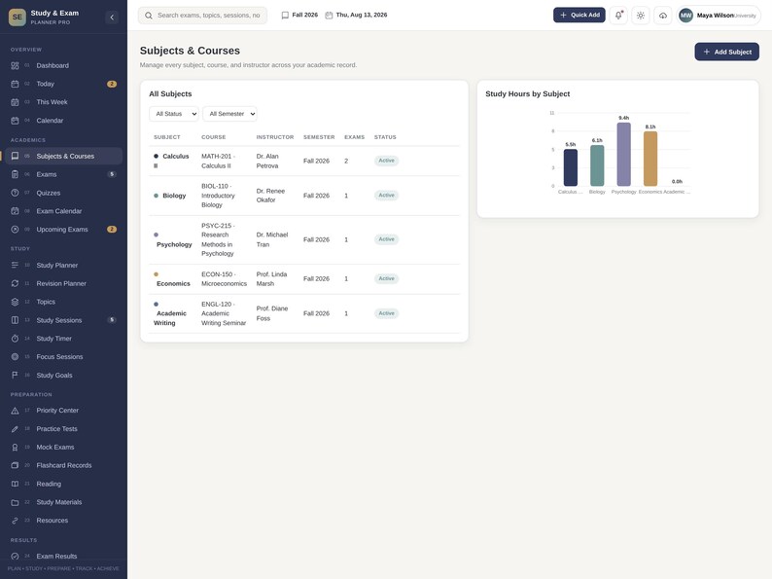The image size is (772, 579).
Task: Click the Academic Writing subject name
Action: click(x=170, y=318)
